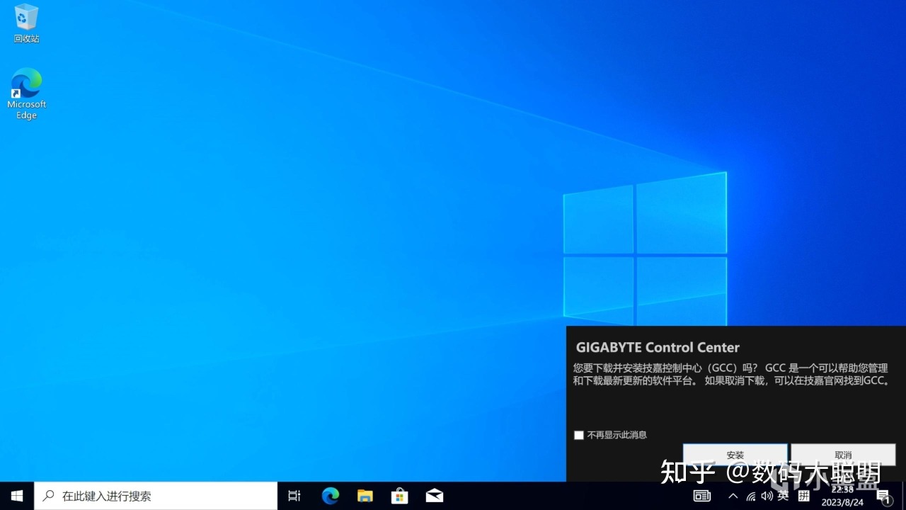Open File Explorer from the taskbar

pos(365,496)
